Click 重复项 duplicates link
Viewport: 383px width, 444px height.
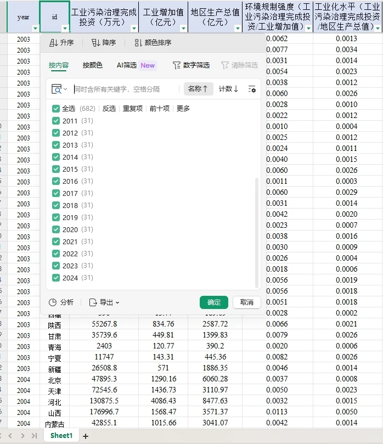tap(133, 109)
